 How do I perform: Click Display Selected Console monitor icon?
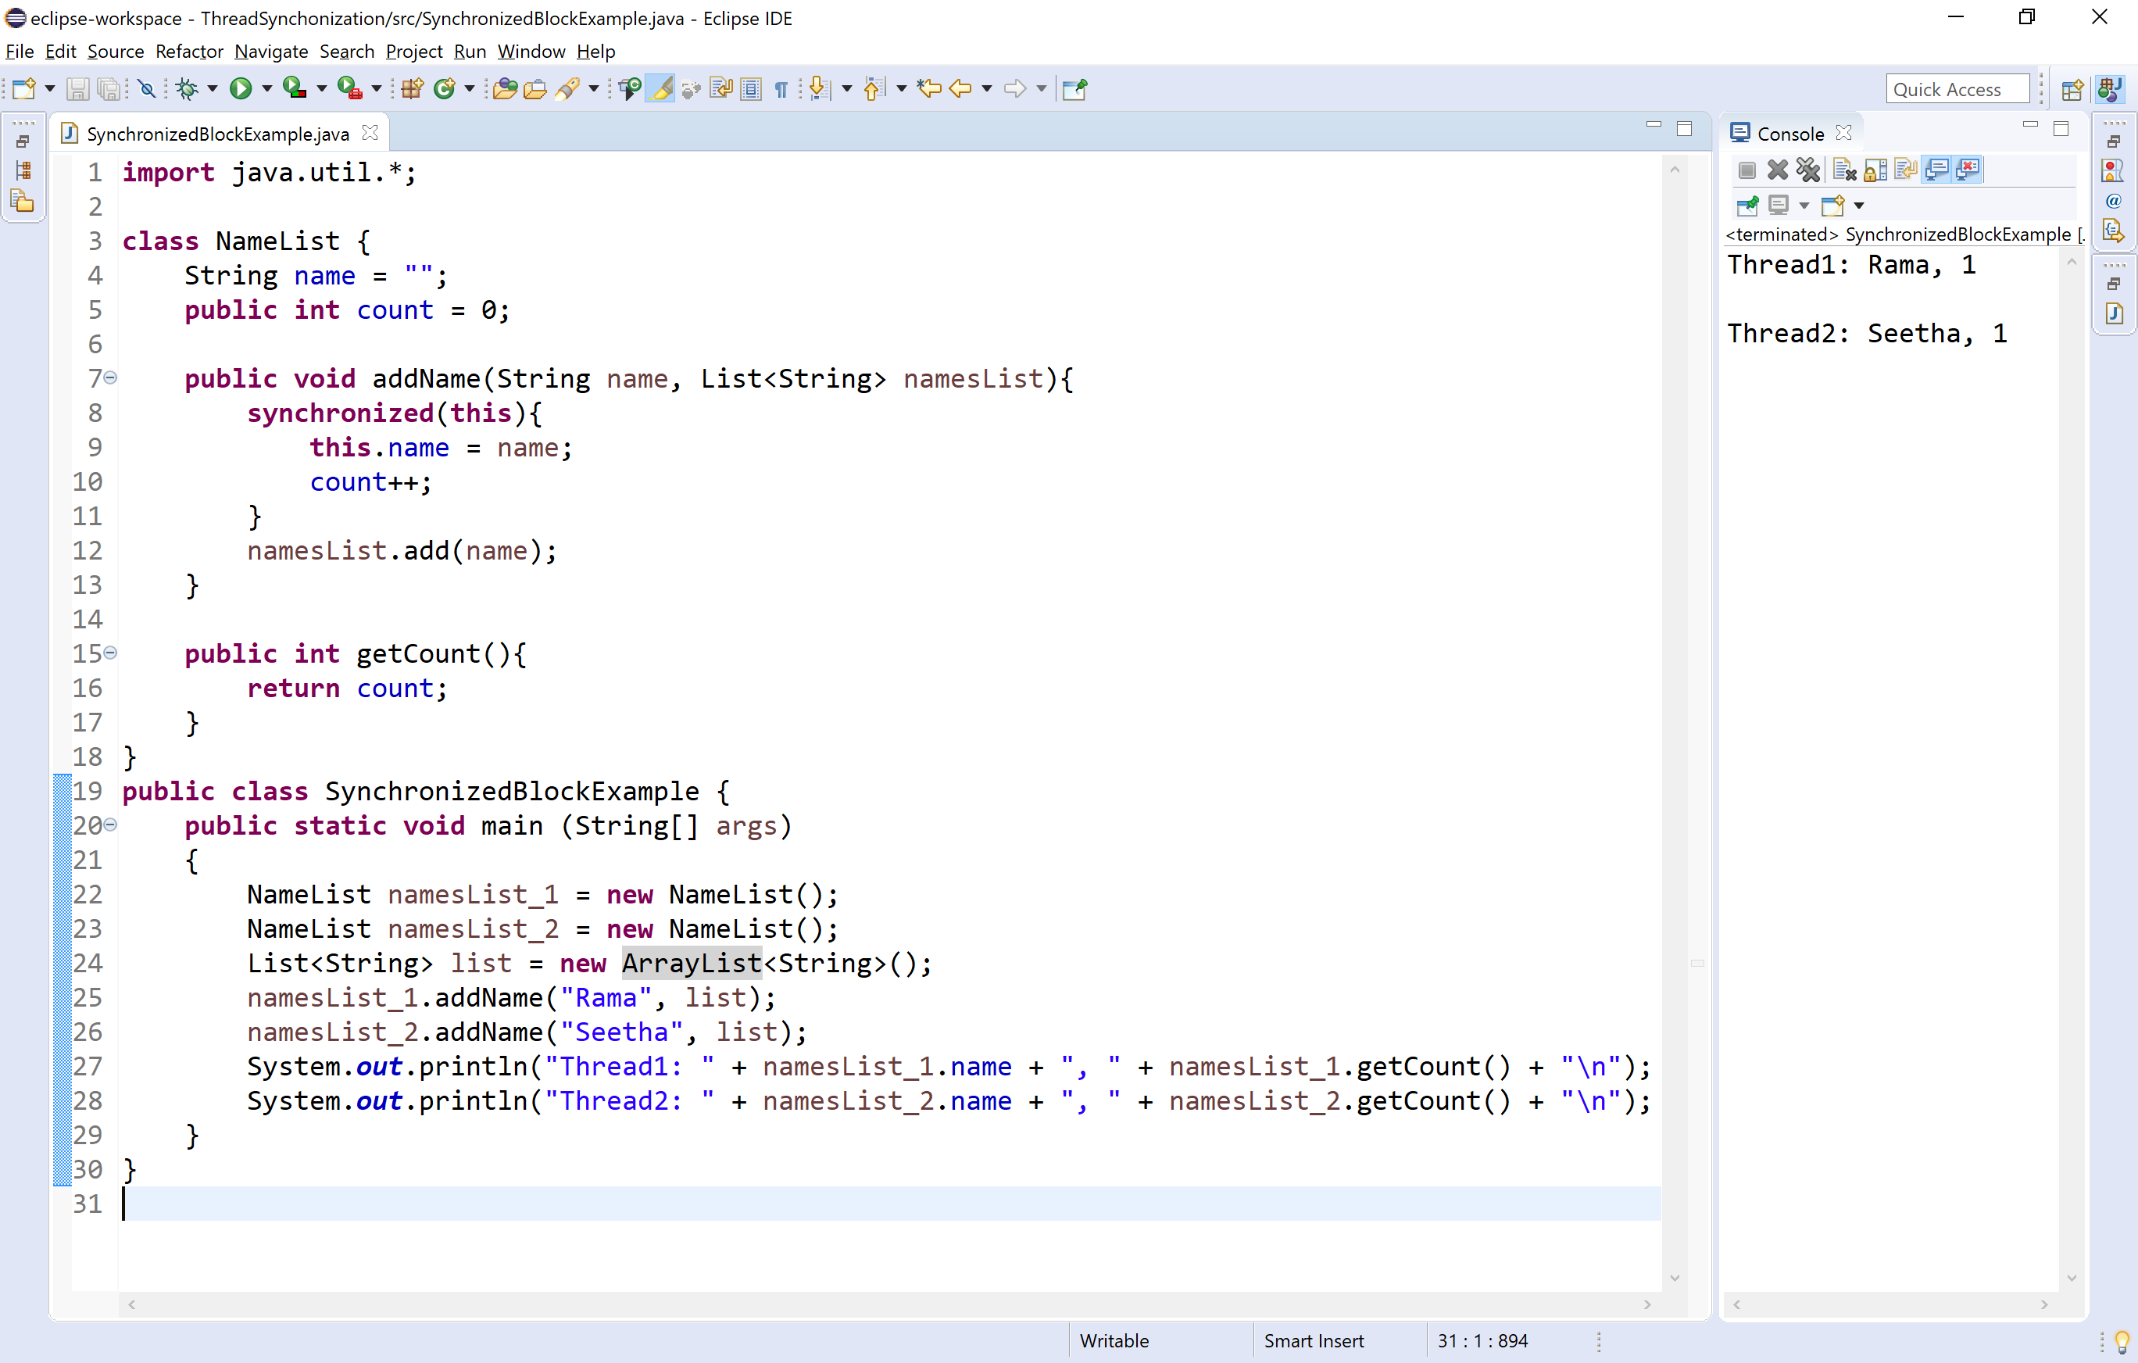click(1778, 205)
